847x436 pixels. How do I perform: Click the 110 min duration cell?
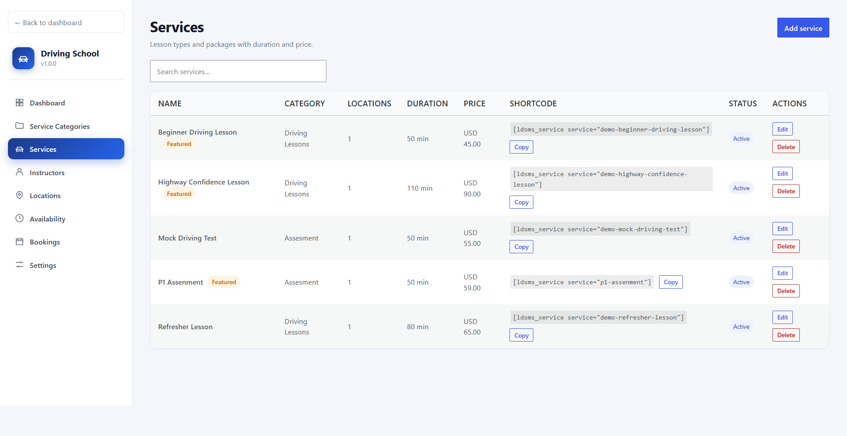420,188
